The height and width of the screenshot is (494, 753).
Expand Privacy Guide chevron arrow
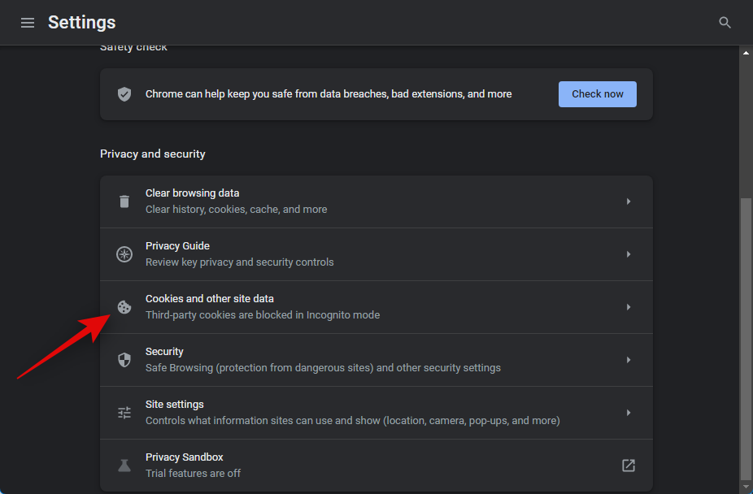coord(628,254)
